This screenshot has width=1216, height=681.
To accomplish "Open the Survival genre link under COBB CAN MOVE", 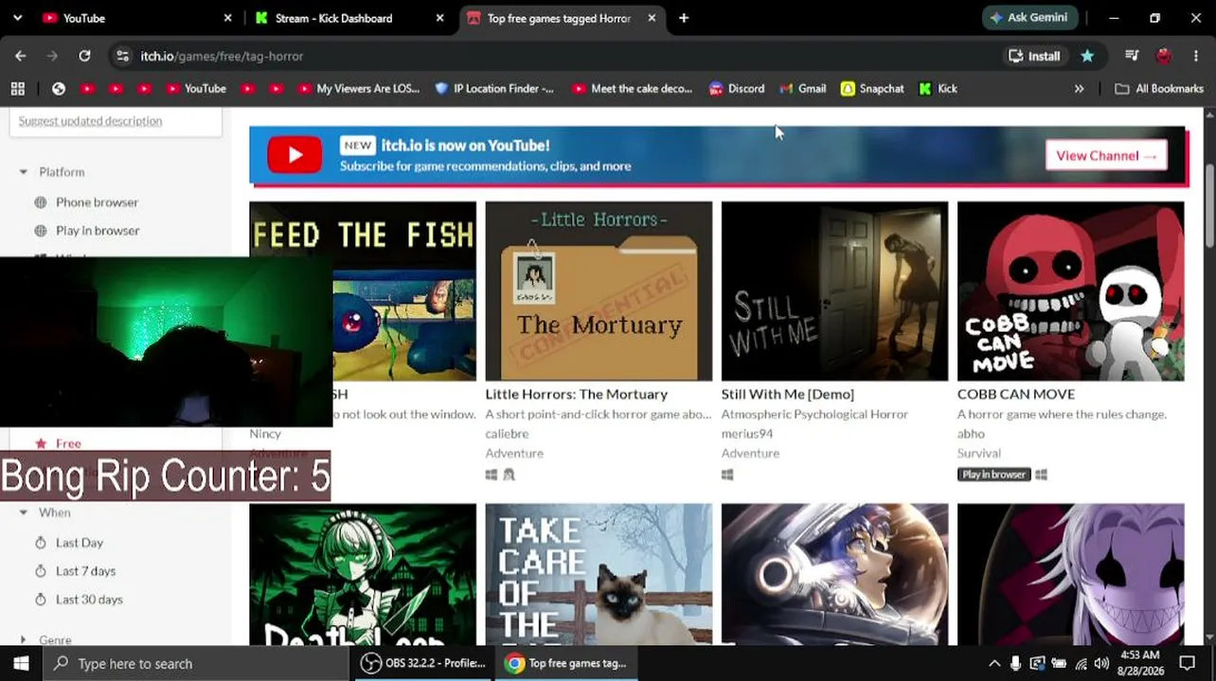I will (x=979, y=454).
